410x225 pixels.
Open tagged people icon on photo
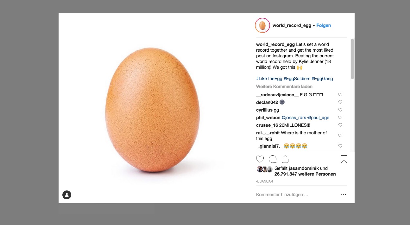(67, 195)
